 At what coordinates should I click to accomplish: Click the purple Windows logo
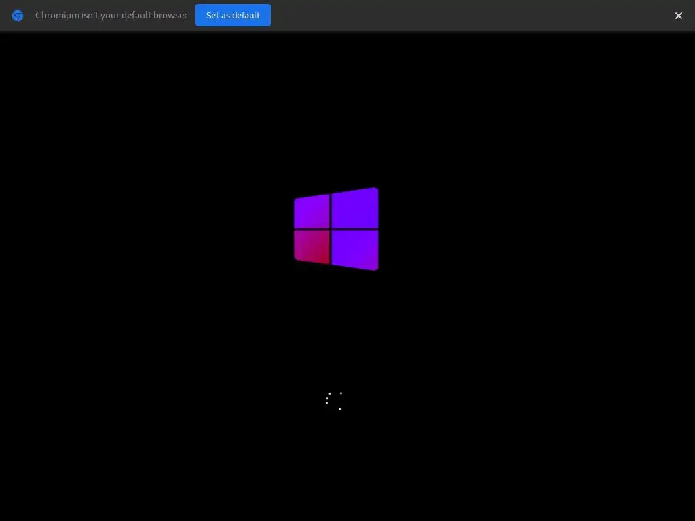tap(336, 229)
